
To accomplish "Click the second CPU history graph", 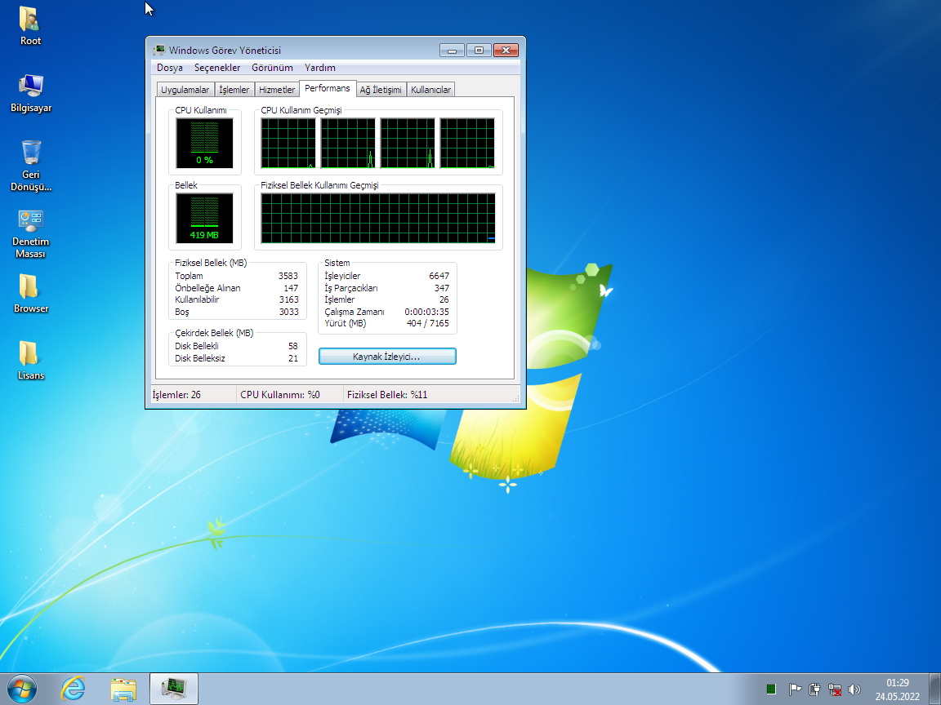I will [x=348, y=144].
